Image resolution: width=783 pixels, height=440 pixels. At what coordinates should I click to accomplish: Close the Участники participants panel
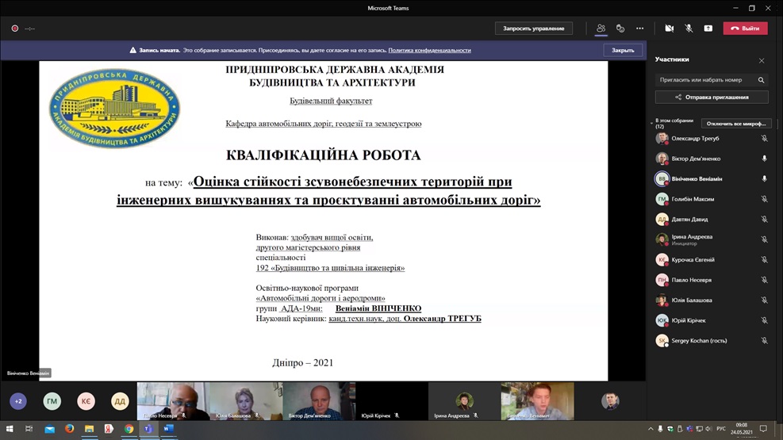pyautogui.click(x=762, y=60)
